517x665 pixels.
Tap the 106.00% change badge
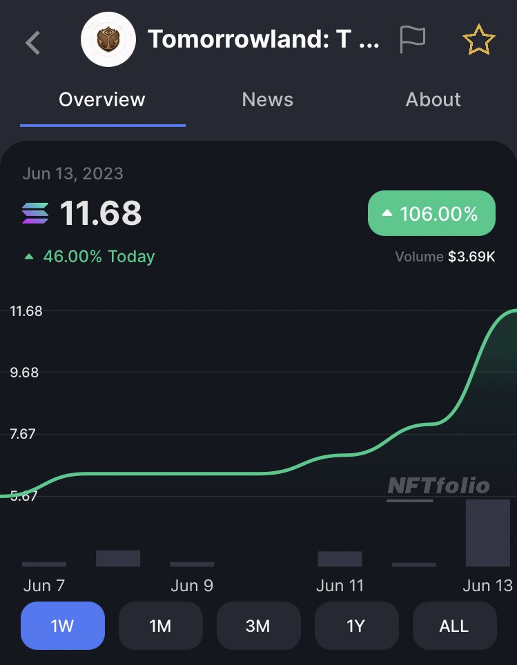pos(431,213)
